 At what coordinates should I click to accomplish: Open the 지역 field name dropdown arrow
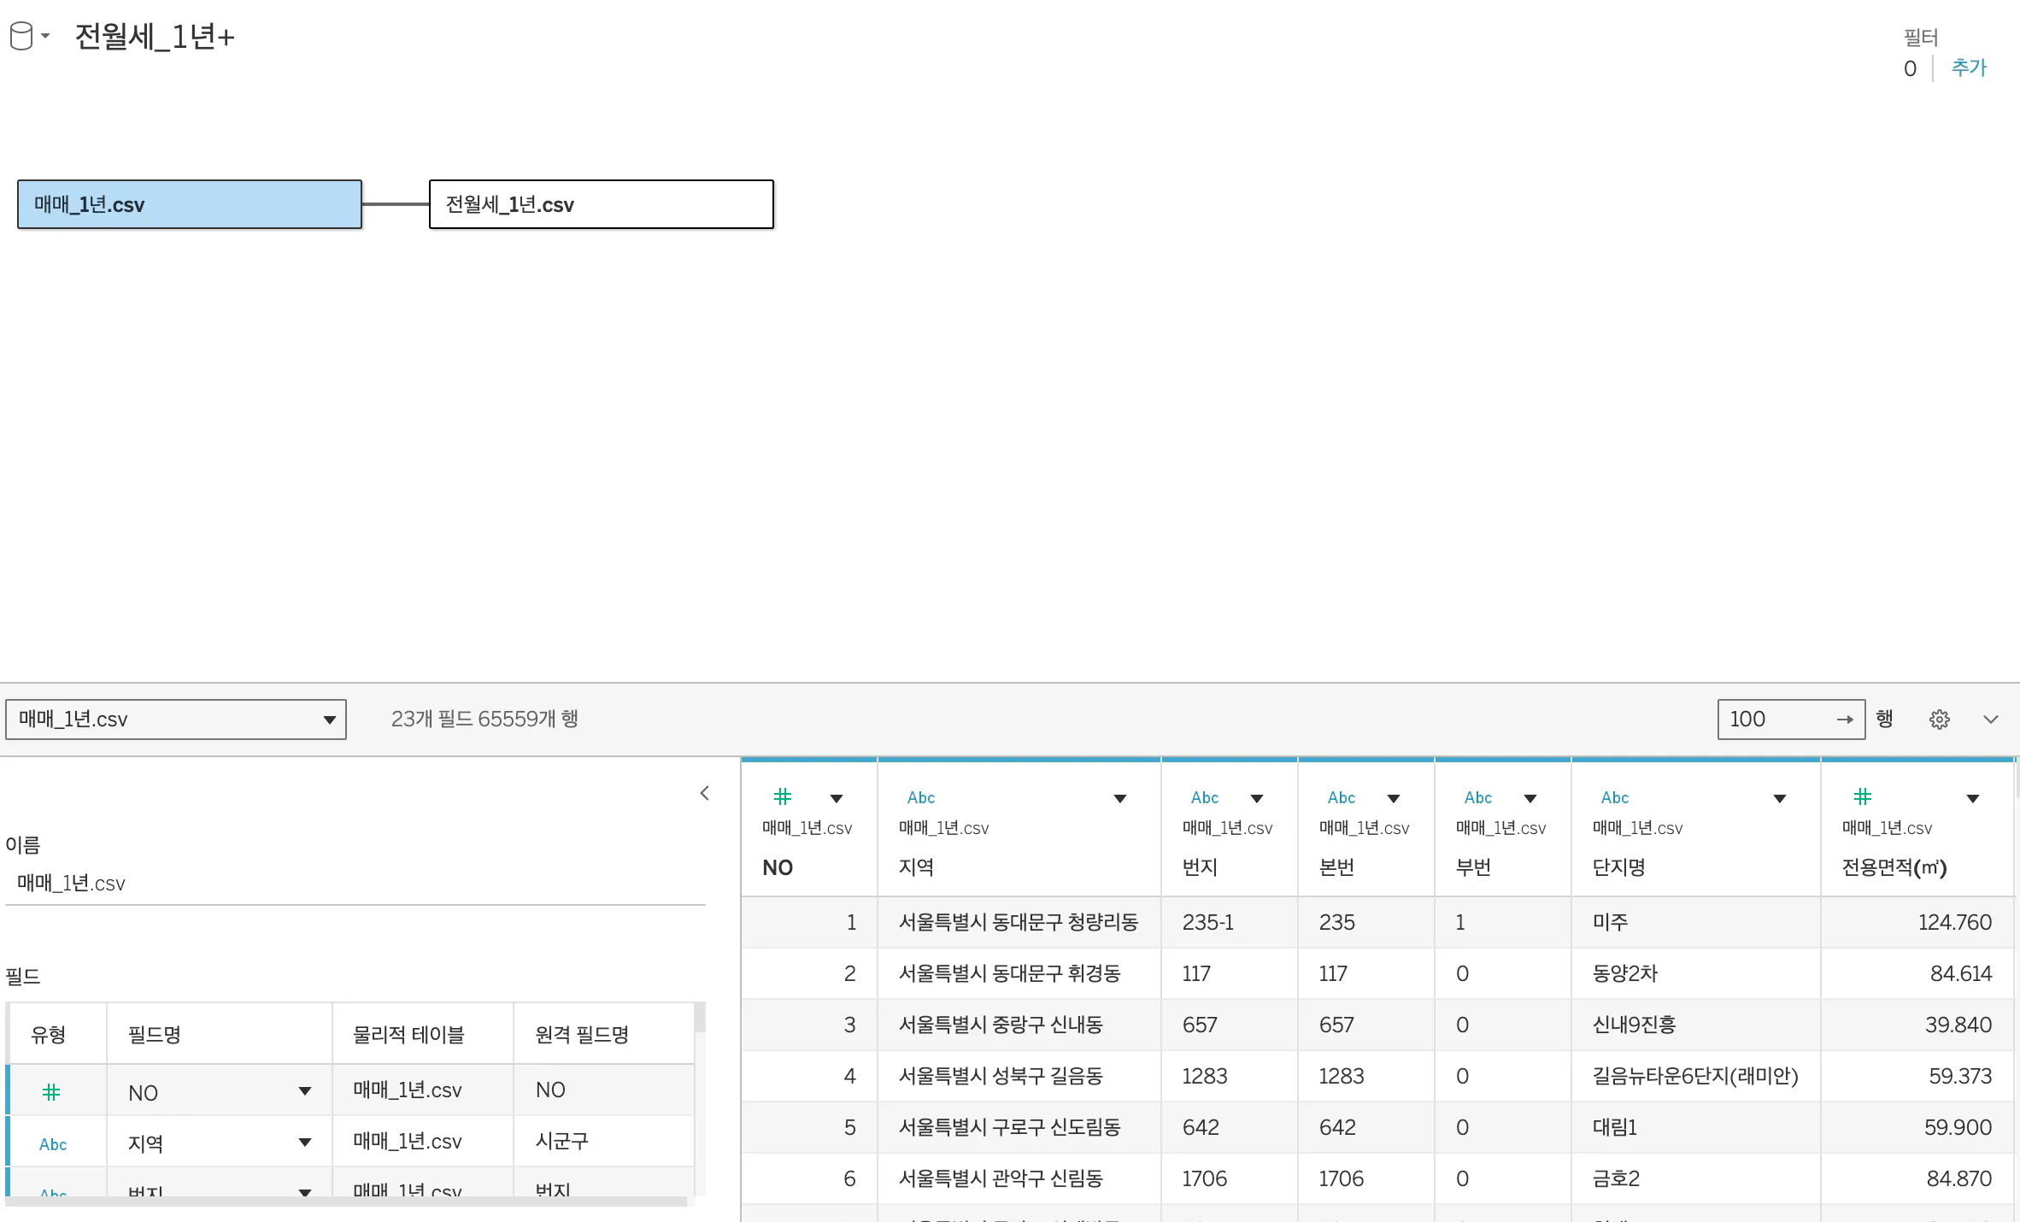pyautogui.click(x=304, y=1143)
